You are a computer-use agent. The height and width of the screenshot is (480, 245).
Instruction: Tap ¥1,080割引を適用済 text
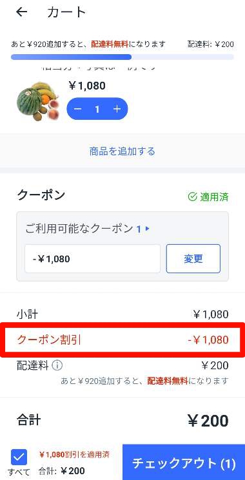(x=74, y=454)
